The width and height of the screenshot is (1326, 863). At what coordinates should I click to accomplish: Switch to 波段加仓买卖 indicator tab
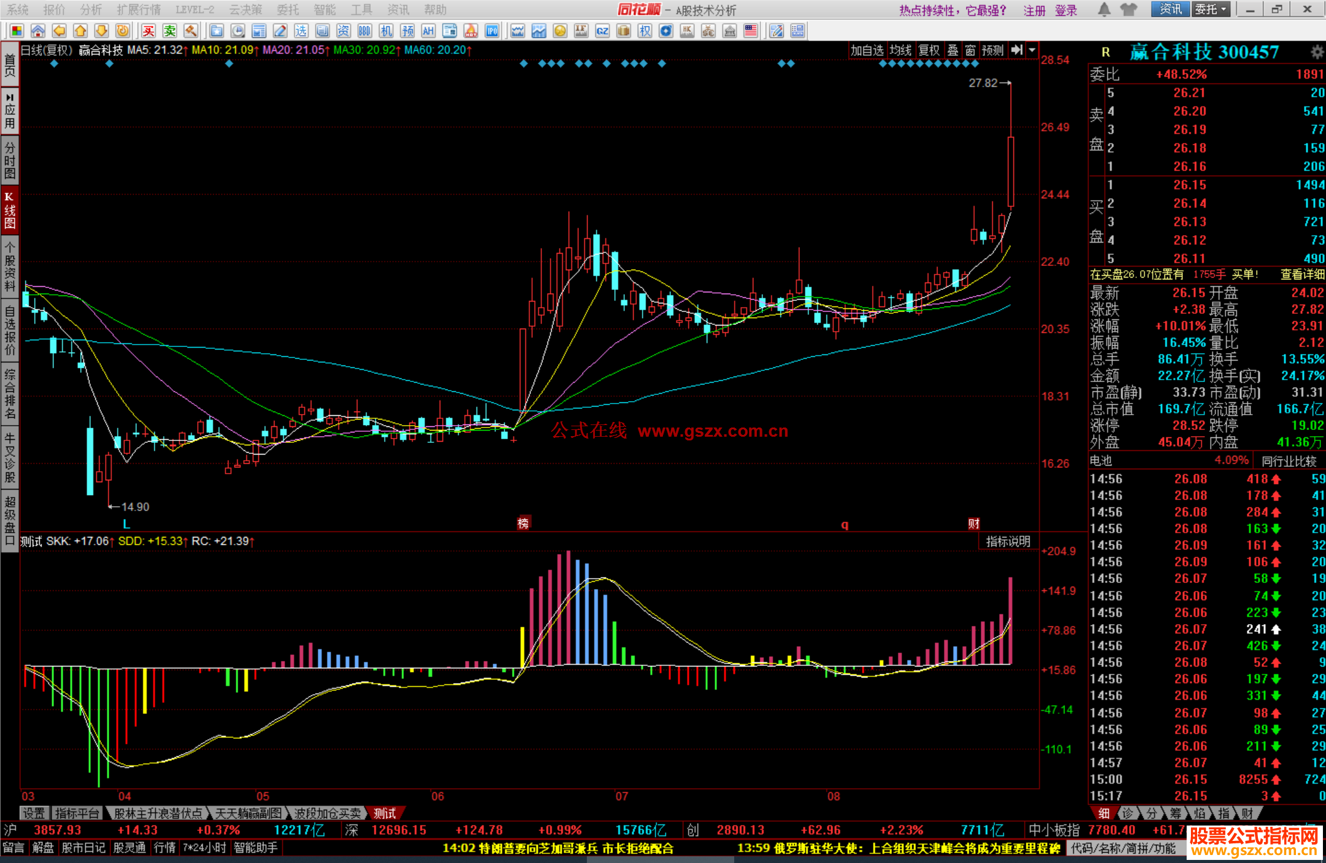click(327, 813)
